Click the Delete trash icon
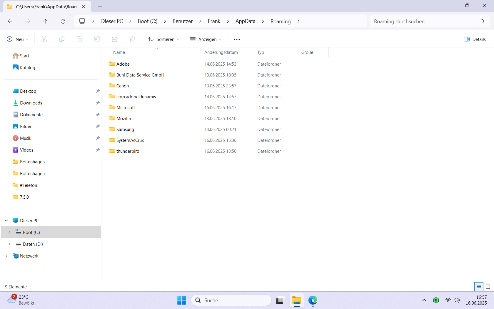The width and height of the screenshot is (494, 309). pos(132,39)
